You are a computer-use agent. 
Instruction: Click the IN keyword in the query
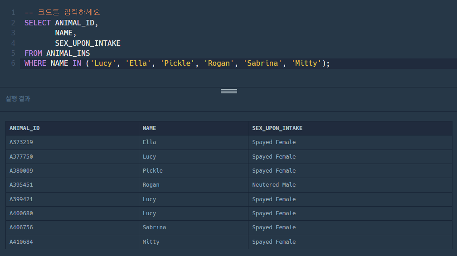pos(77,63)
